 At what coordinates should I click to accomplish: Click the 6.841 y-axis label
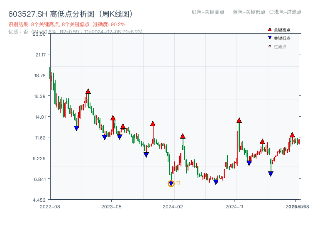pos(40,179)
